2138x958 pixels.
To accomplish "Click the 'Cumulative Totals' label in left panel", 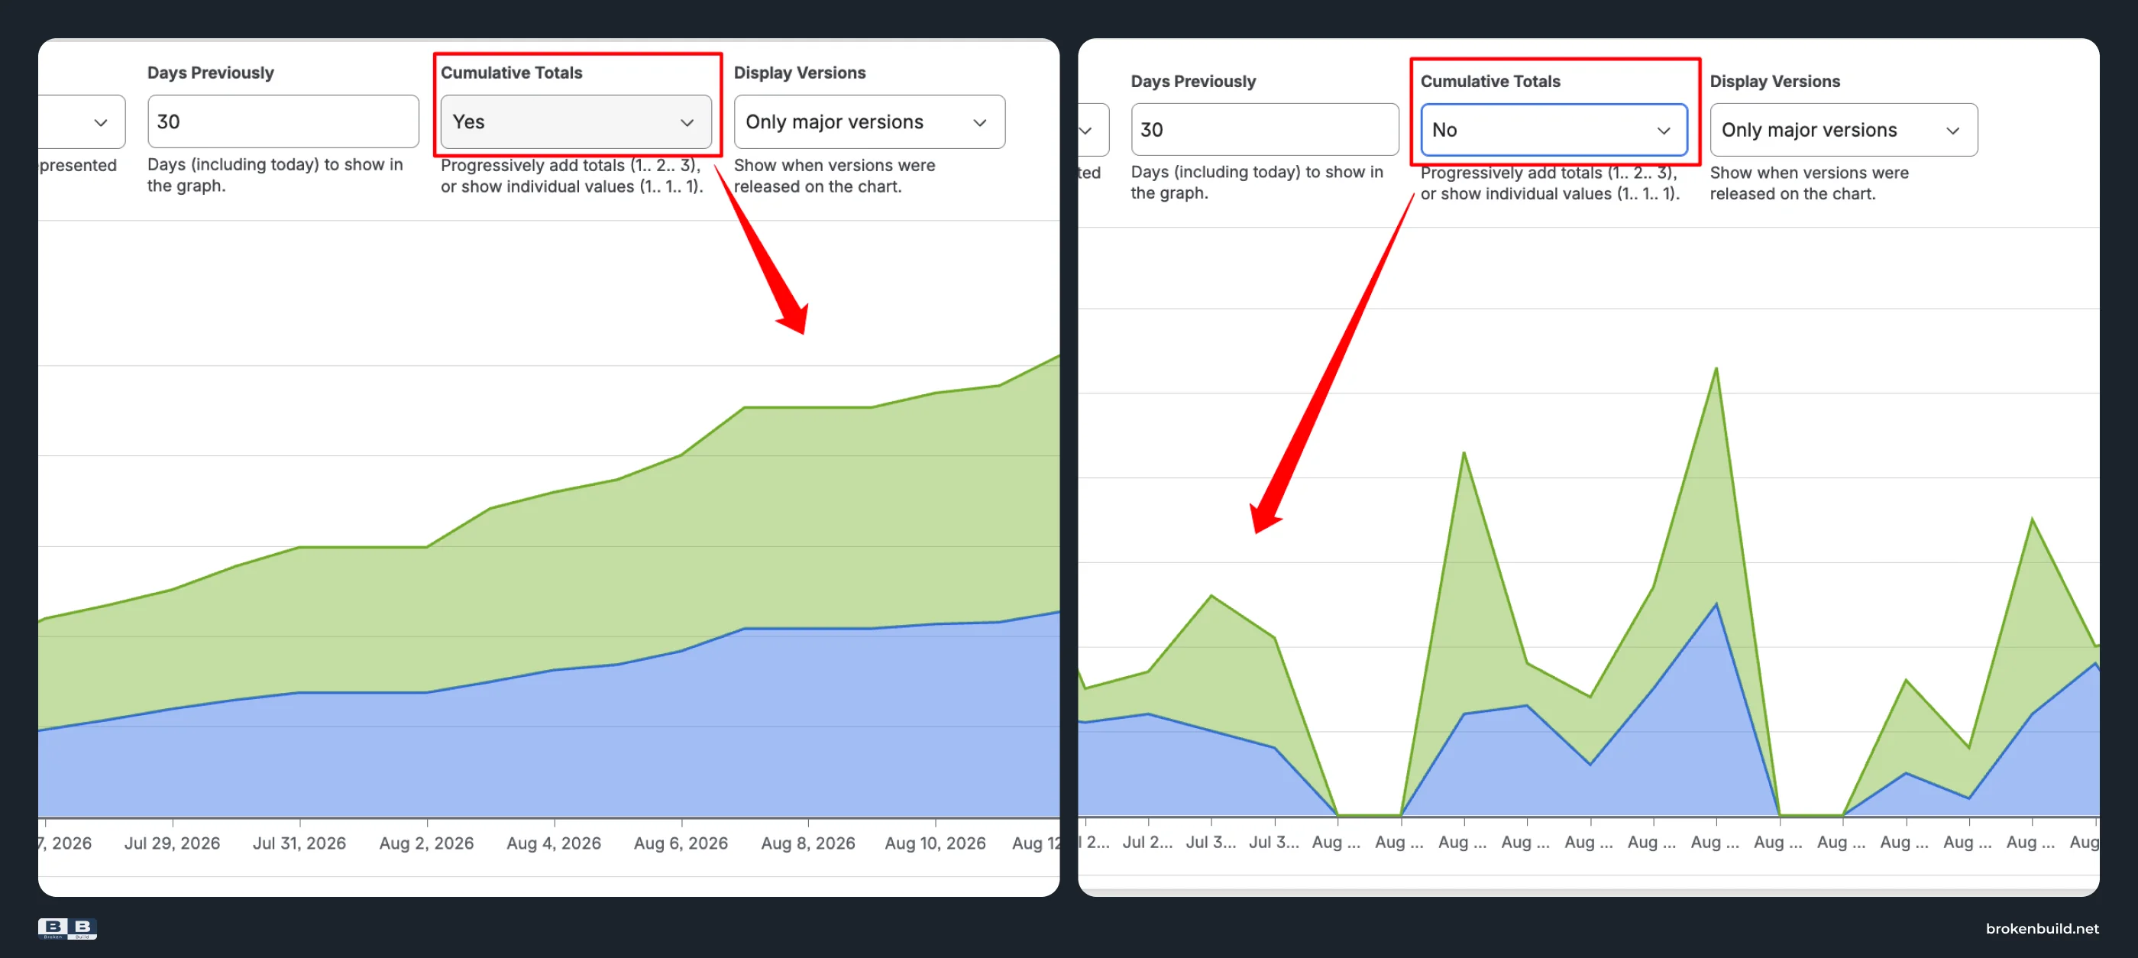I will [x=511, y=73].
